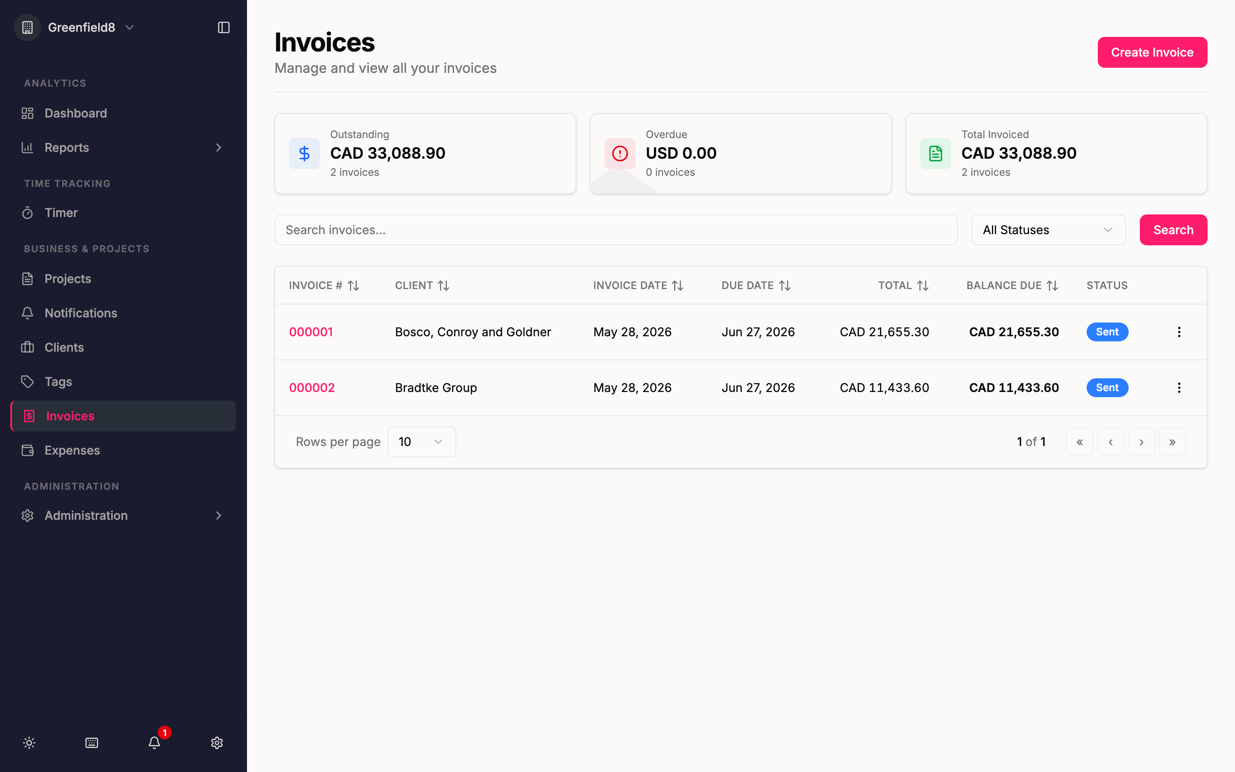Image resolution: width=1235 pixels, height=772 pixels.
Task: Open Dashboard from the sidebar
Action: (x=123, y=113)
